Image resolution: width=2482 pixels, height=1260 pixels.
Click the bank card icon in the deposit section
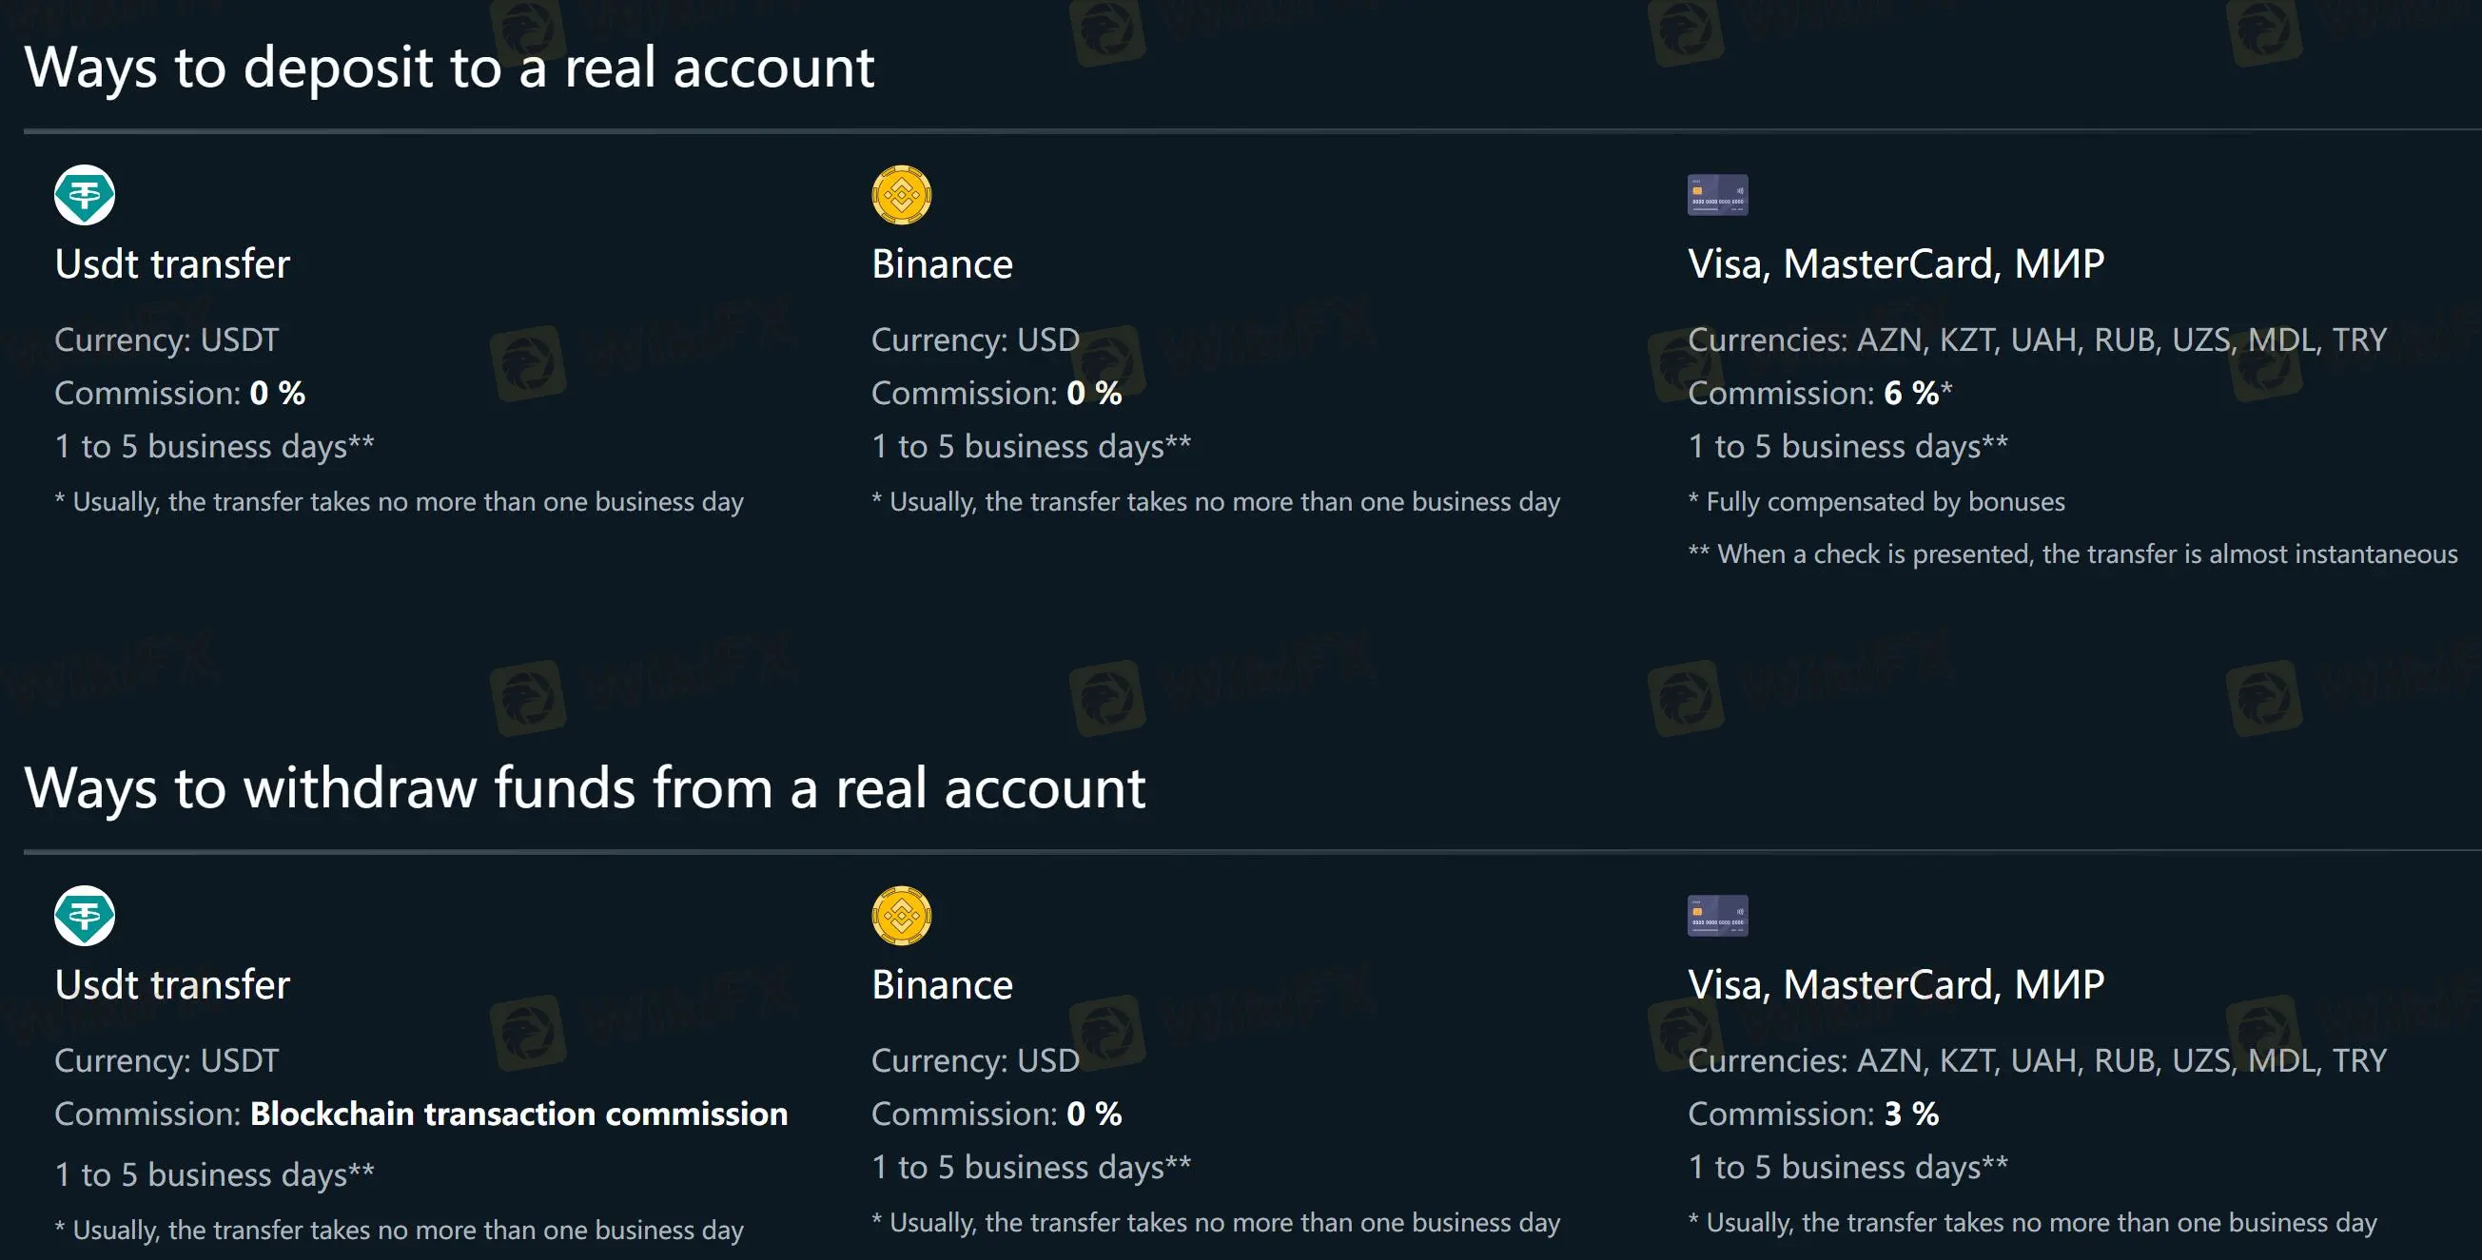coord(1717,195)
